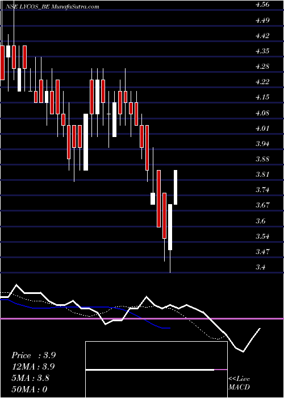
Task: Click the 12MA : 3.9 readout
Action: (33, 367)
